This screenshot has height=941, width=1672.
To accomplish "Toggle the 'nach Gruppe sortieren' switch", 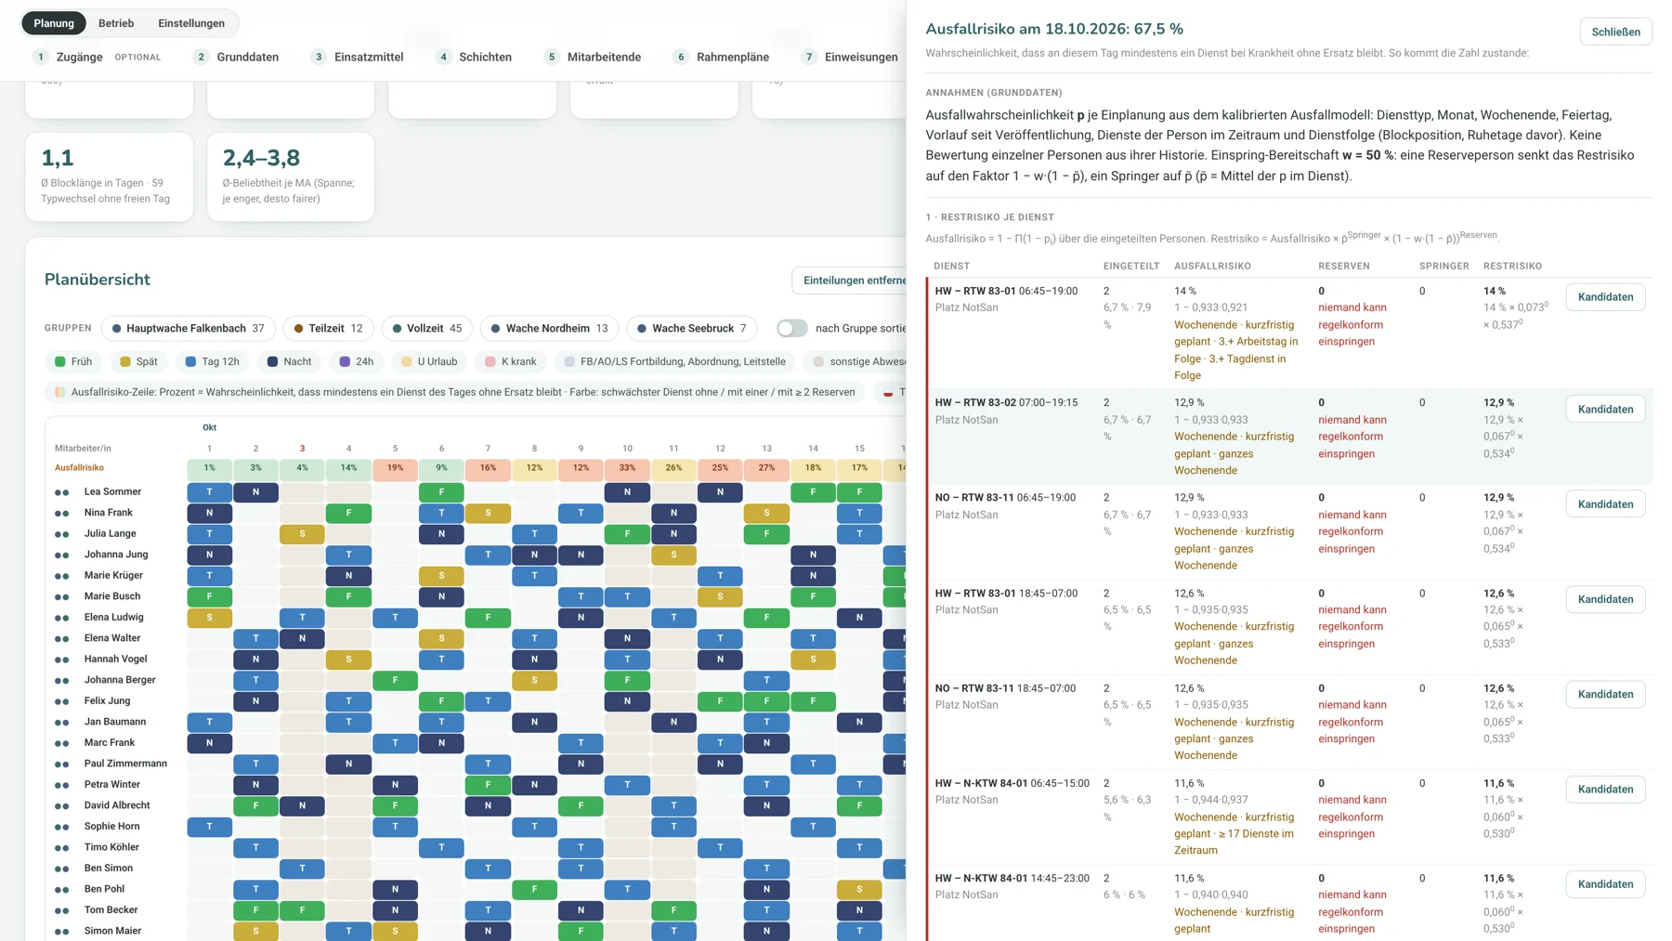I will click(791, 328).
